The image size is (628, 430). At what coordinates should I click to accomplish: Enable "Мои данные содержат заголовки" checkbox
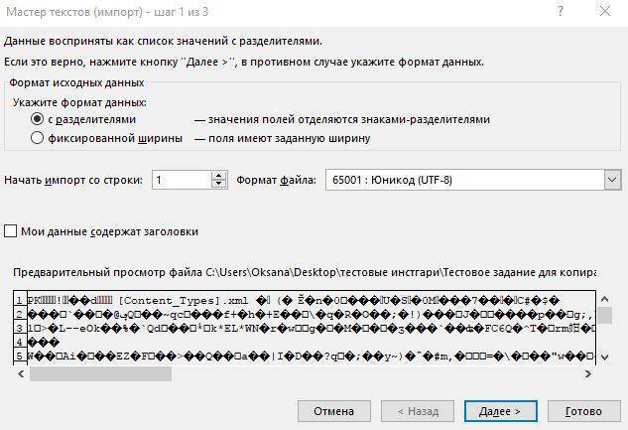pyautogui.click(x=11, y=231)
